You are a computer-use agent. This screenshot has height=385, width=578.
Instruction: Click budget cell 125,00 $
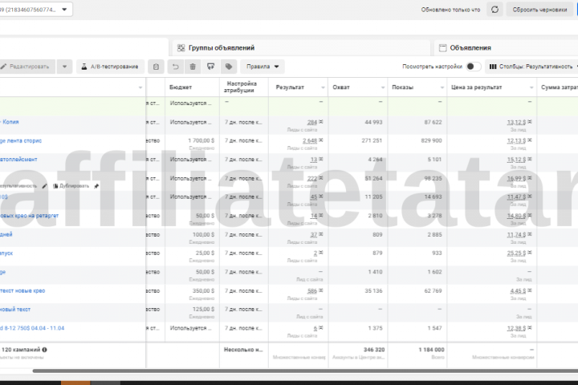coord(203,309)
